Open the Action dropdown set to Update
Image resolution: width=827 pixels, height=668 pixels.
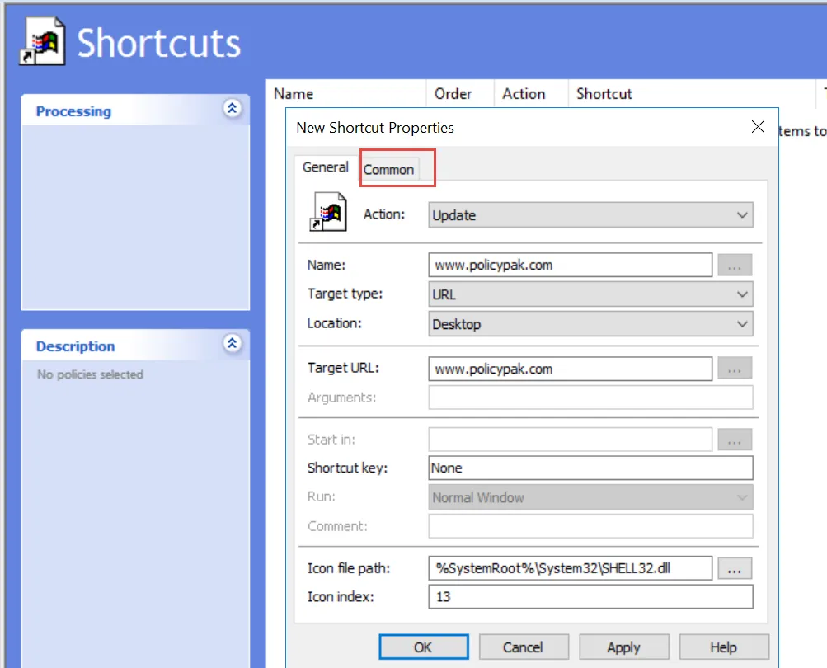590,215
